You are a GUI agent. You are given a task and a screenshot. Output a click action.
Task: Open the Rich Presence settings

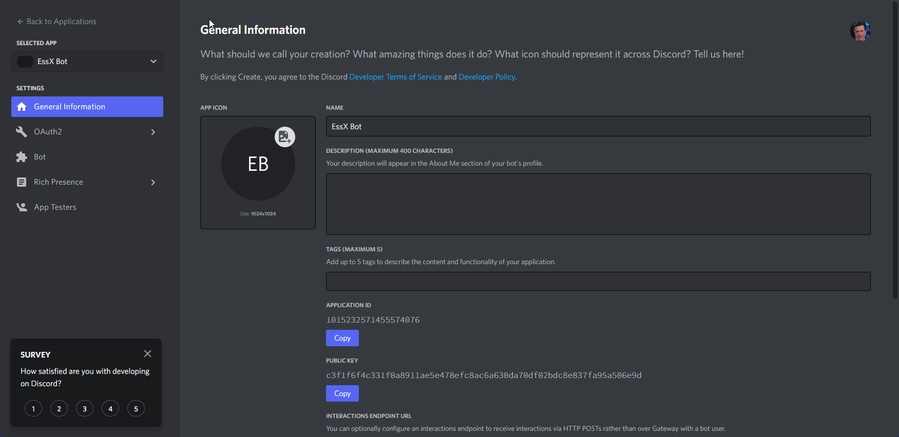87,182
